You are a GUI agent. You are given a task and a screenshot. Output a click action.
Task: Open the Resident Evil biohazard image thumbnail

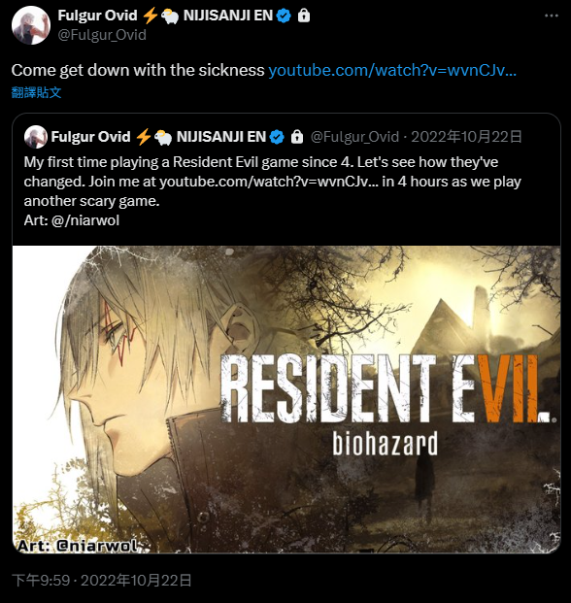(286, 399)
